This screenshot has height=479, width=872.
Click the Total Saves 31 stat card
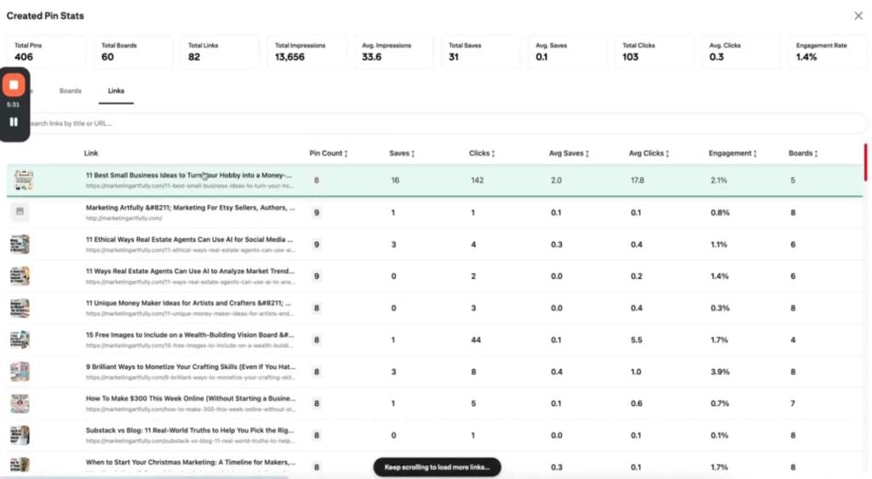click(480, 52)
